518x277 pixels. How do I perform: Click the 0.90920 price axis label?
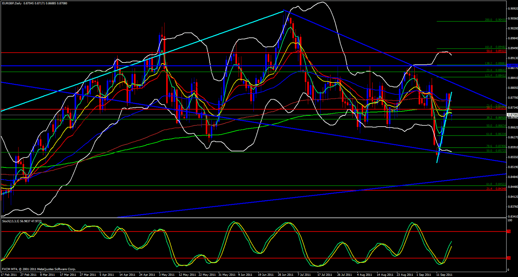[x=512, y=9]
